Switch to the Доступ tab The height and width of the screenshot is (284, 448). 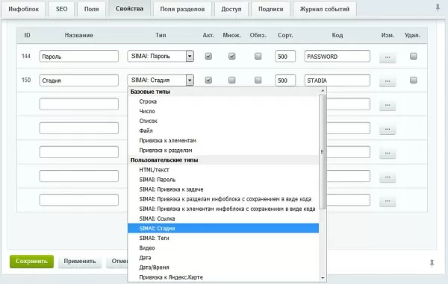(231, 9)
